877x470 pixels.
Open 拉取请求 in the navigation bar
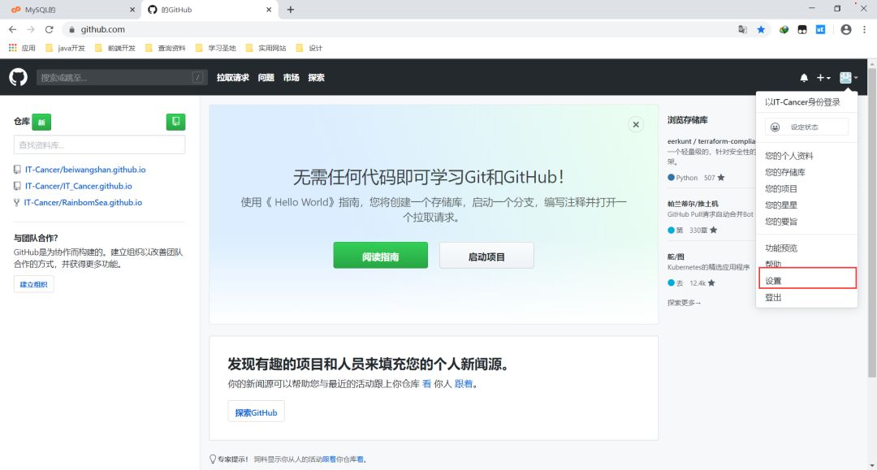(233, 78)
